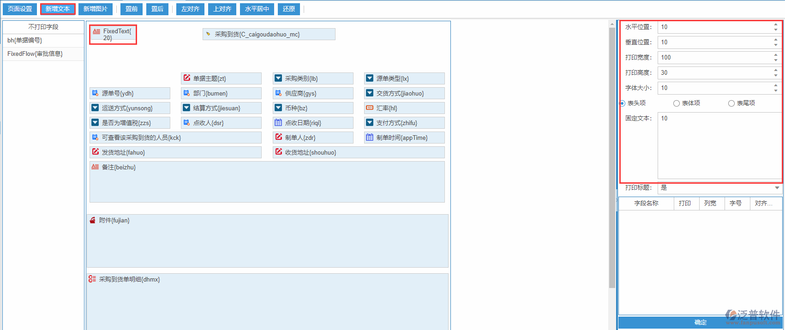The image size is (785, 330).
Task: Click the 水平居中 button
Action: (x=257, y=9)
